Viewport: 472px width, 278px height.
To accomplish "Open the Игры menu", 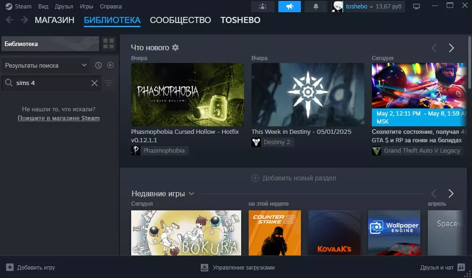I will (87, 6).
